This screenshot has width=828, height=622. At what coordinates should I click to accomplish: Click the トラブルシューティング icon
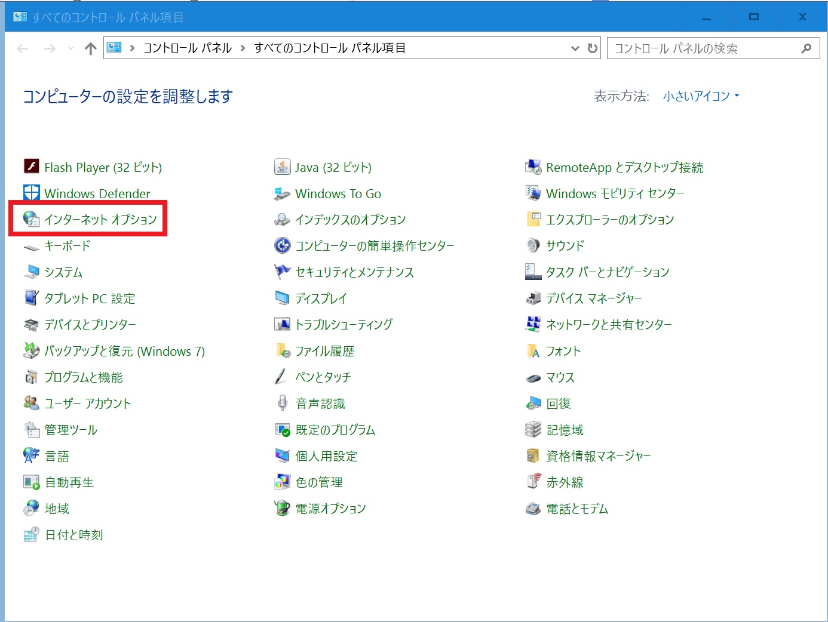(282, 324)
